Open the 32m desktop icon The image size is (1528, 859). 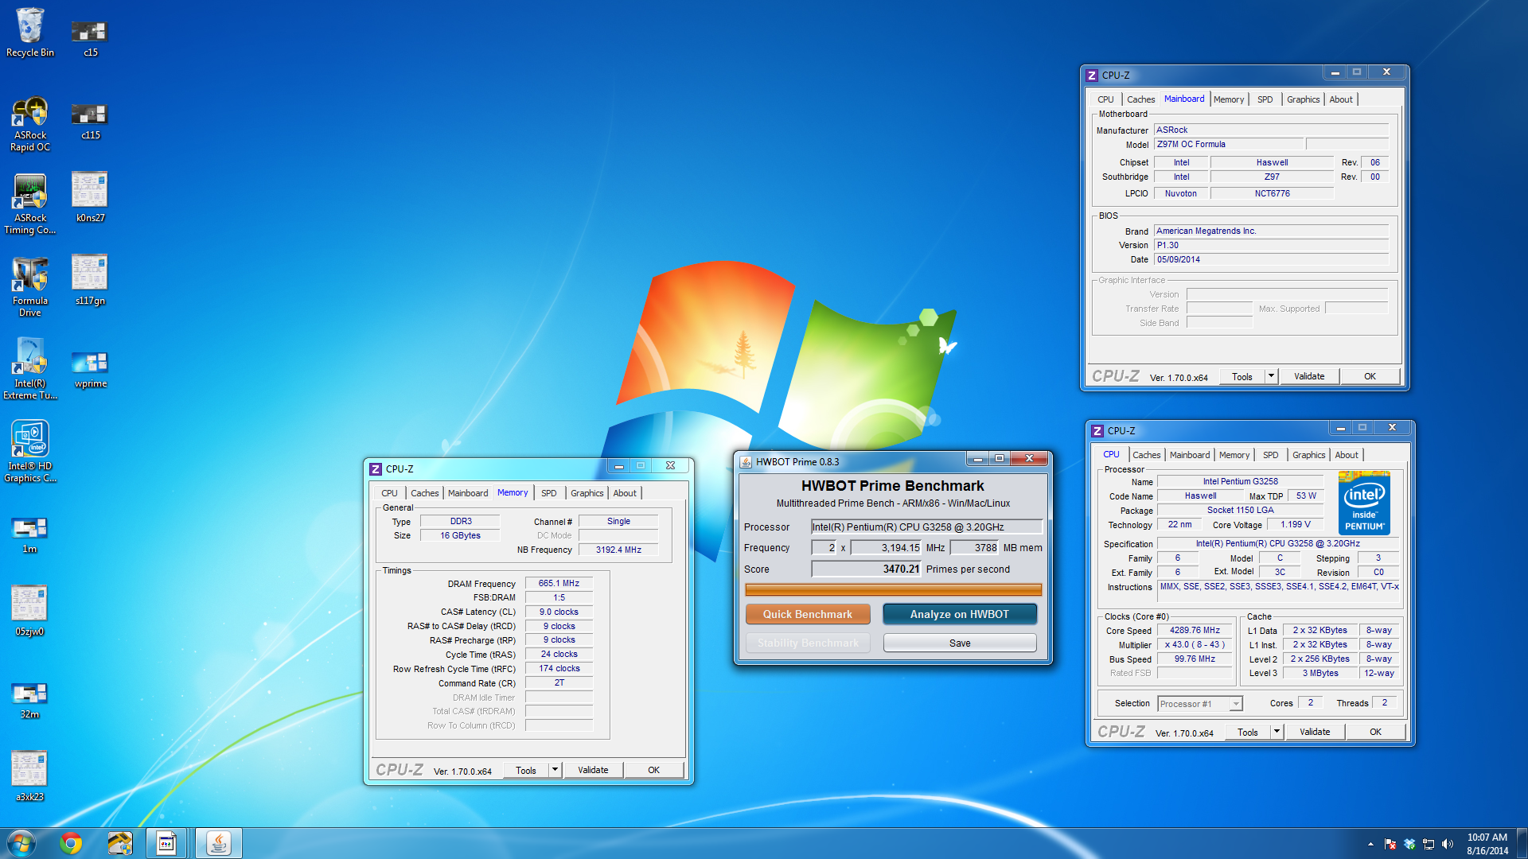30,700
